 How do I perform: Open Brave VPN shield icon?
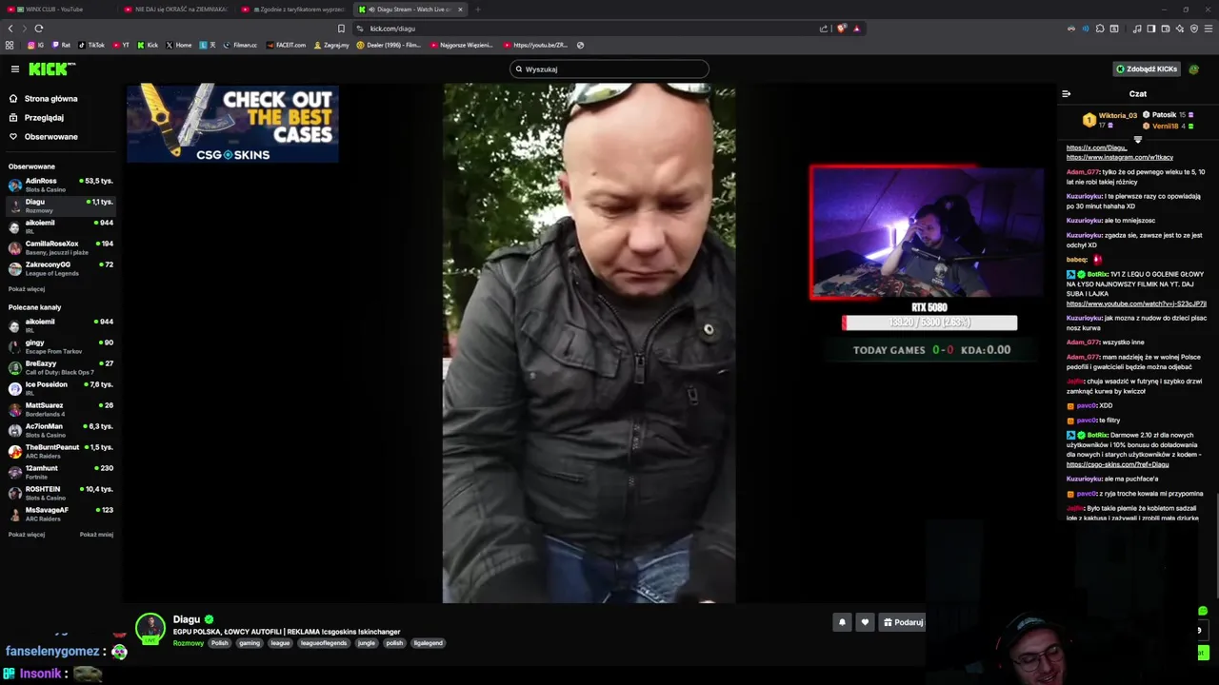[1194, 29]
